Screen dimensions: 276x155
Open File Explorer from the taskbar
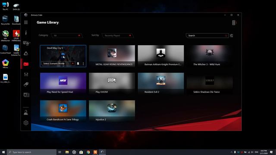pos(67,152)
